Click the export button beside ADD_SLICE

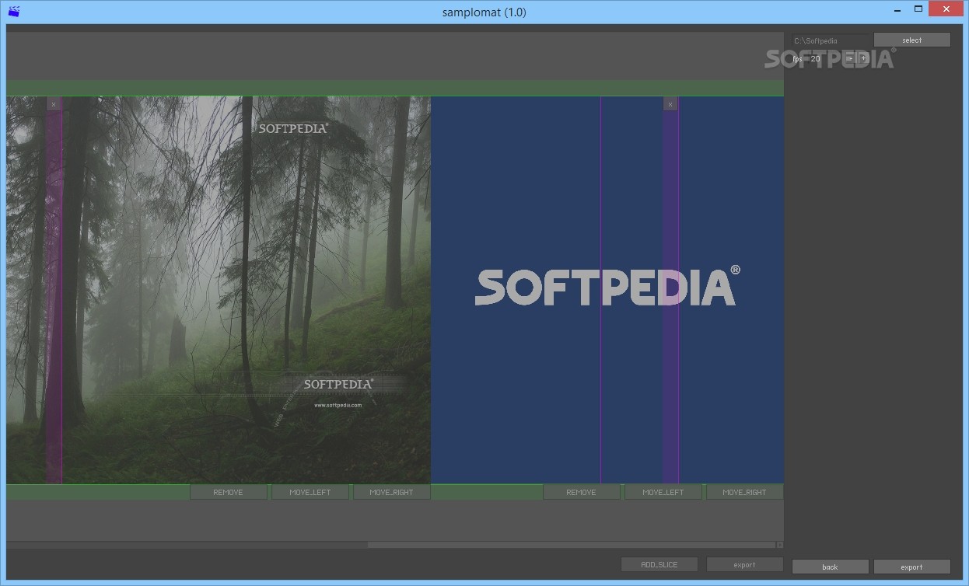pyautogui.click(x=745, y=564)
